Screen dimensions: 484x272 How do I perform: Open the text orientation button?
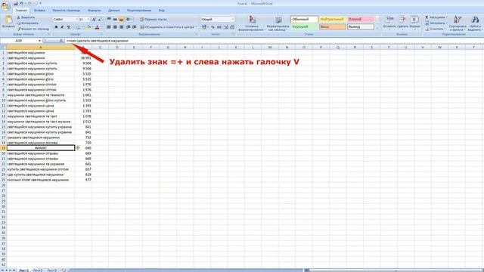click(x=129, y=20)
